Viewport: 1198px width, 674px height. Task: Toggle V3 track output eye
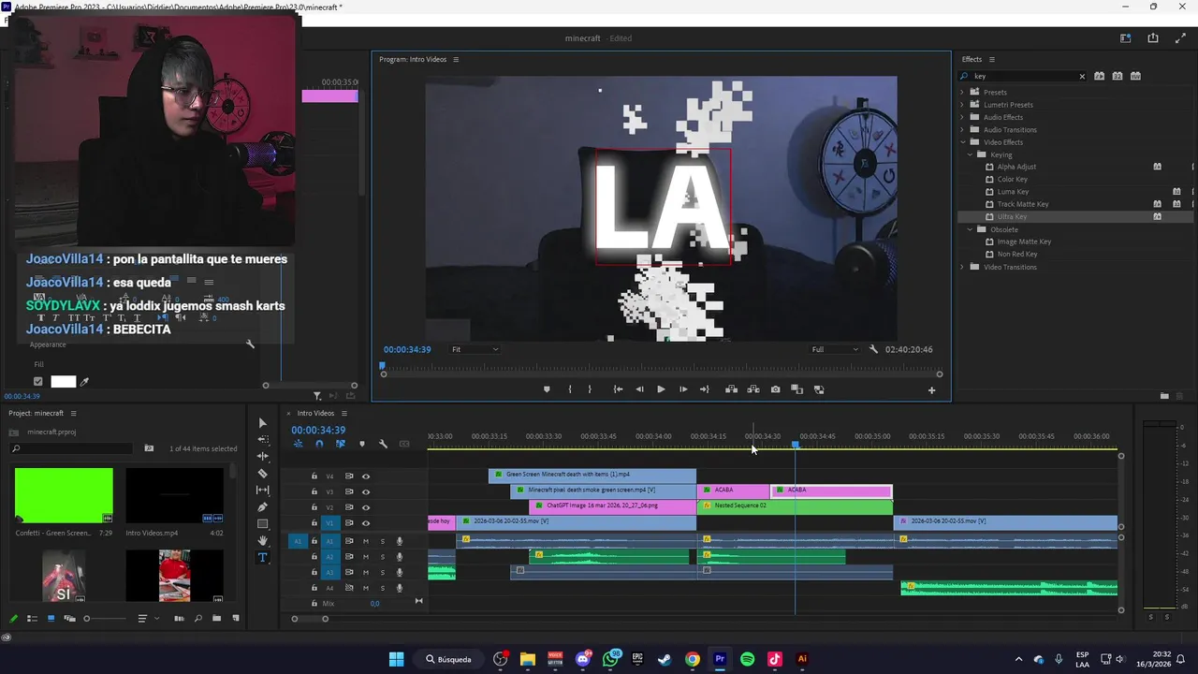pos(366,491)
